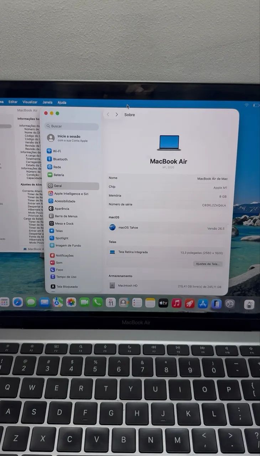Open the Ajuda menu

[x=62, y=103]
